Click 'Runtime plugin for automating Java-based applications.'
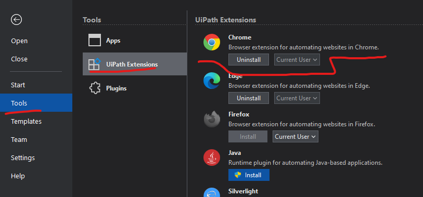 pos(305,163)
